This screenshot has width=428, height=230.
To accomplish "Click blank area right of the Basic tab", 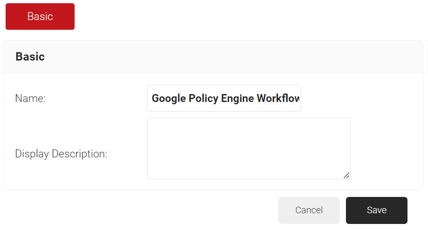I will coord(233,17).
